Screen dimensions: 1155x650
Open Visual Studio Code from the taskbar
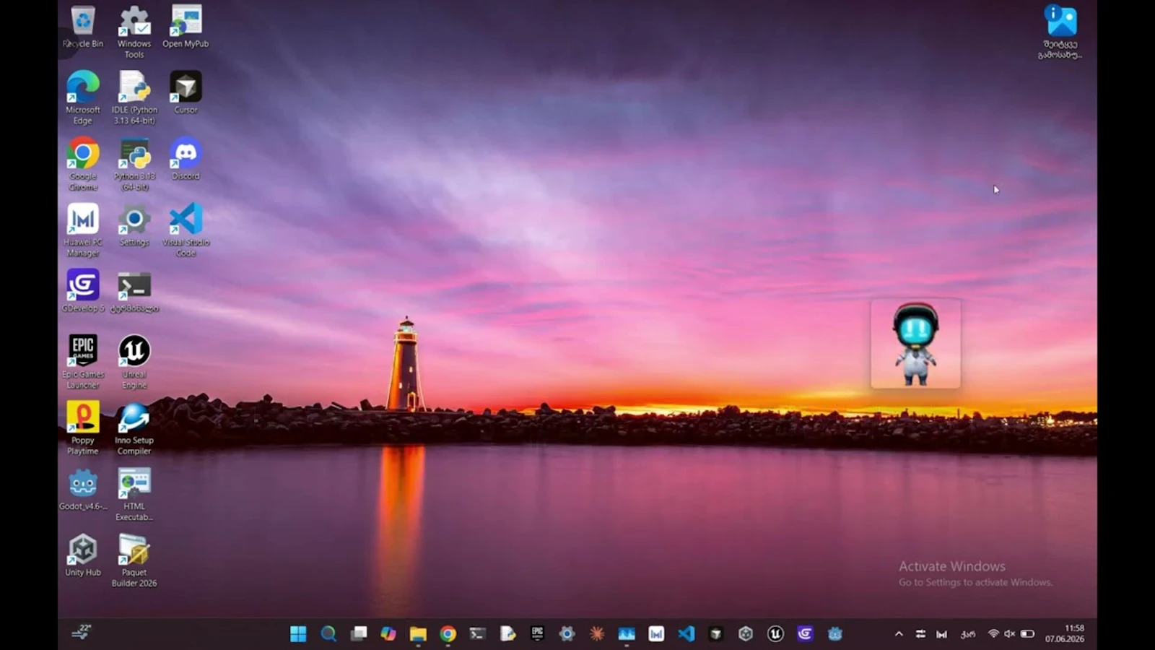coord(686,634)
